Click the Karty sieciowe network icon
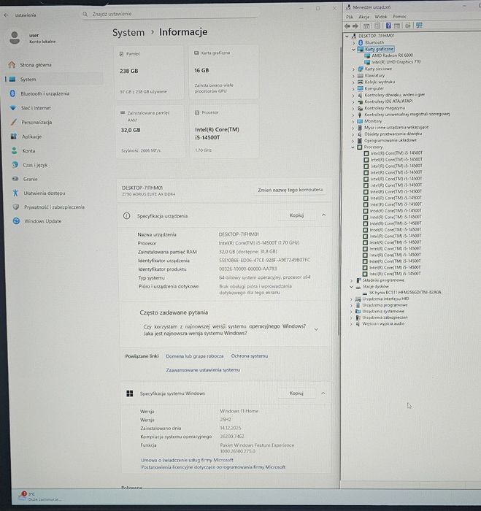481x511 pixels. (361, 69)
